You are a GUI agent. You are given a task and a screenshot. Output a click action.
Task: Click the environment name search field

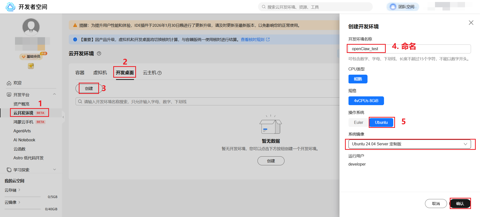207,102
